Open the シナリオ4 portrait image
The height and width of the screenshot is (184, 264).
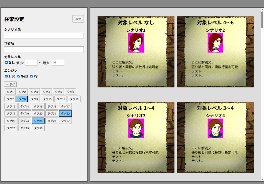pyautogui.click(x=215, y=128)
